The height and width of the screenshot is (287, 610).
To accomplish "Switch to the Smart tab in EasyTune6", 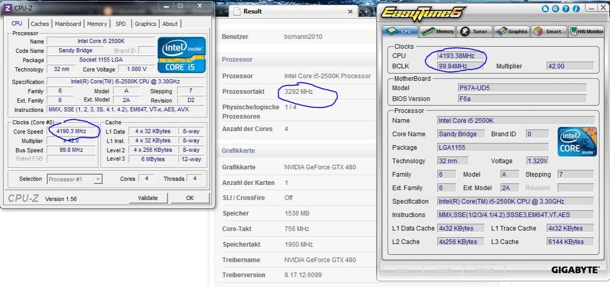I will 549,32.
